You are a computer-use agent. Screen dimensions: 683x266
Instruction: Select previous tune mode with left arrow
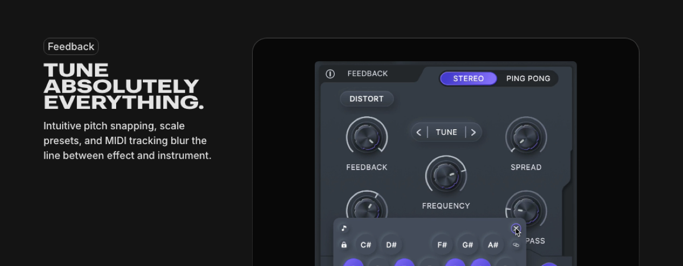[419, 132]
